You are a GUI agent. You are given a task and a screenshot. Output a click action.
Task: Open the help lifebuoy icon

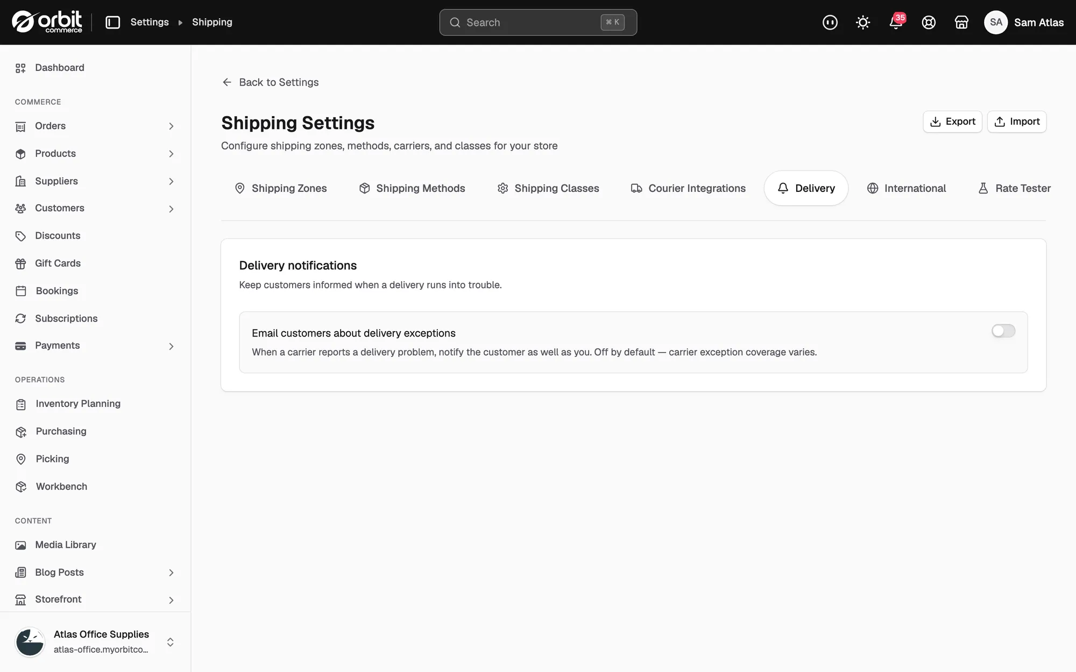(x=929, y=22)
